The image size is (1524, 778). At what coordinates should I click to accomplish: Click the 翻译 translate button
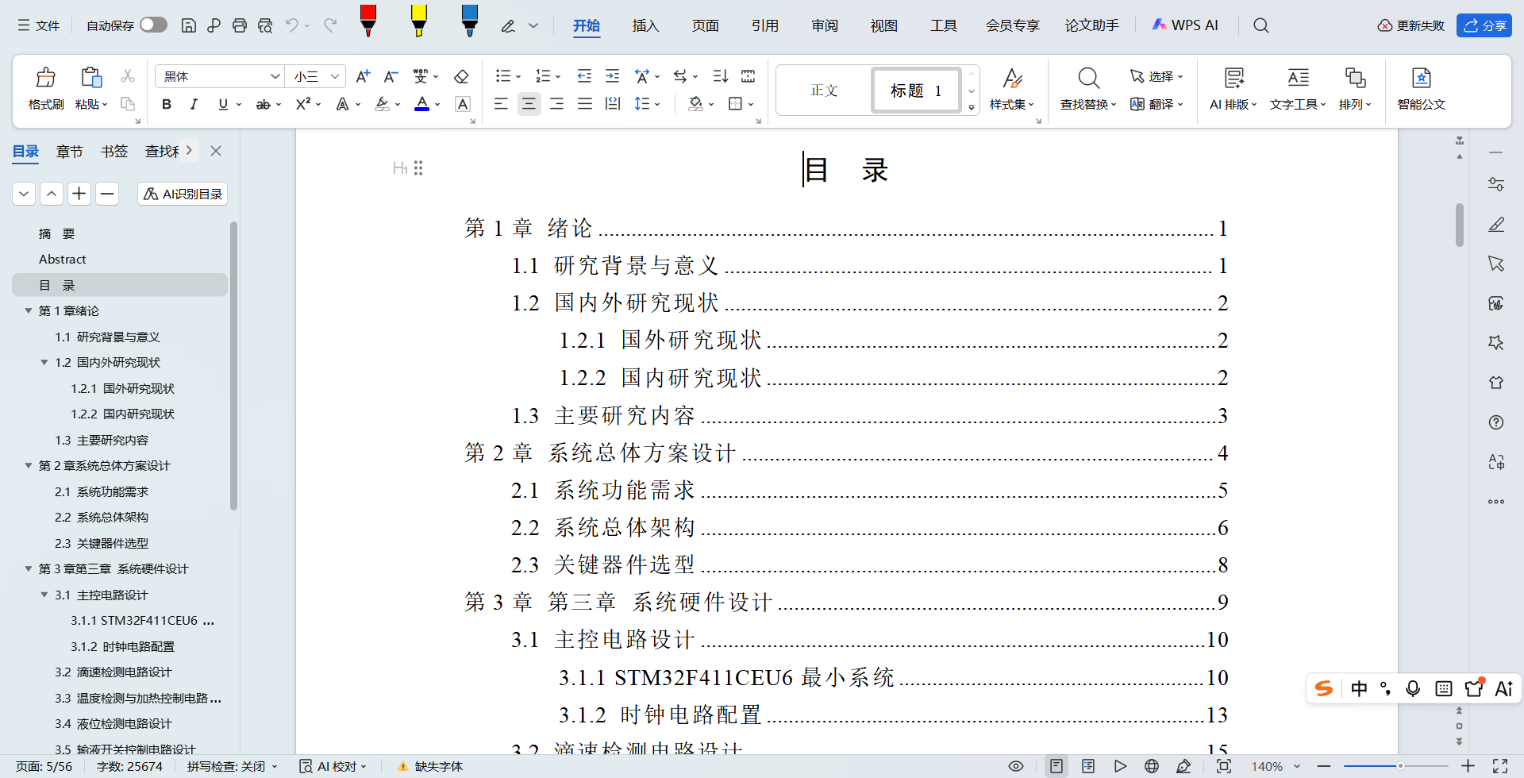1156,104
